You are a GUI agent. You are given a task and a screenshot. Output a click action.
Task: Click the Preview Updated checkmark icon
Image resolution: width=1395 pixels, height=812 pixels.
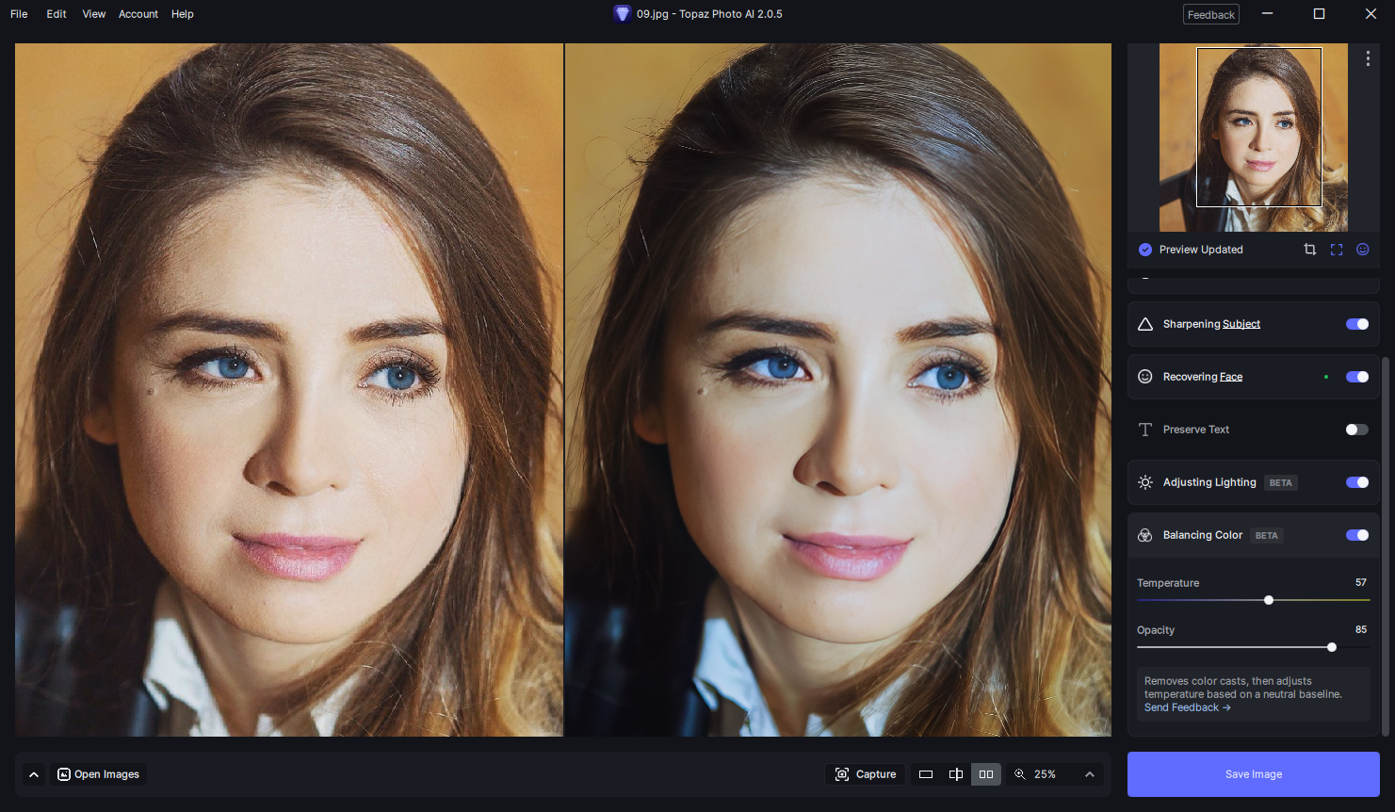coord(1145,250)
